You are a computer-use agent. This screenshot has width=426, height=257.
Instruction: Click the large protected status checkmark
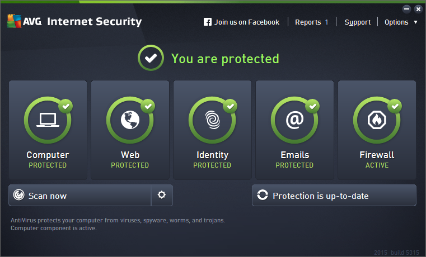[x=149, y=58]
